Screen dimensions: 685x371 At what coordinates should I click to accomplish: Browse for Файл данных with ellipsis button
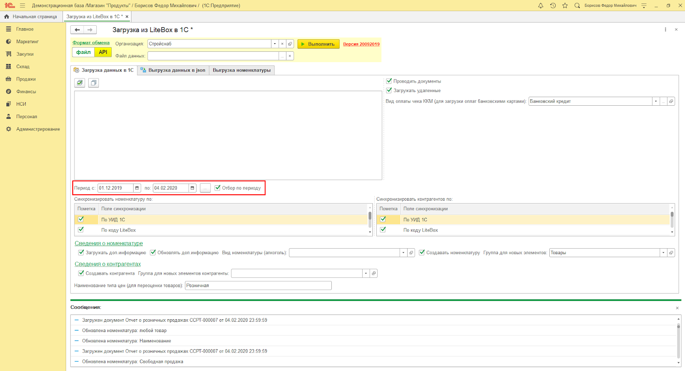282,56
